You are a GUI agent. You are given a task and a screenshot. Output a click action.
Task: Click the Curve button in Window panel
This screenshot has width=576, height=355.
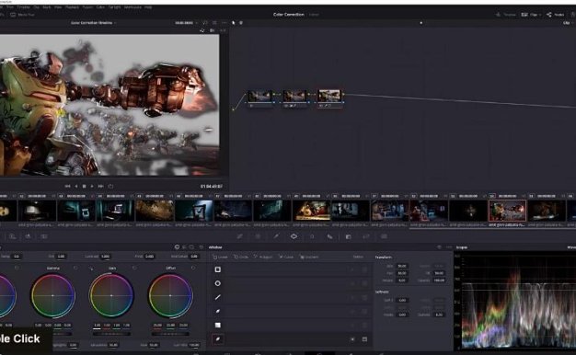pyautogui.click(x=286, y=257)
